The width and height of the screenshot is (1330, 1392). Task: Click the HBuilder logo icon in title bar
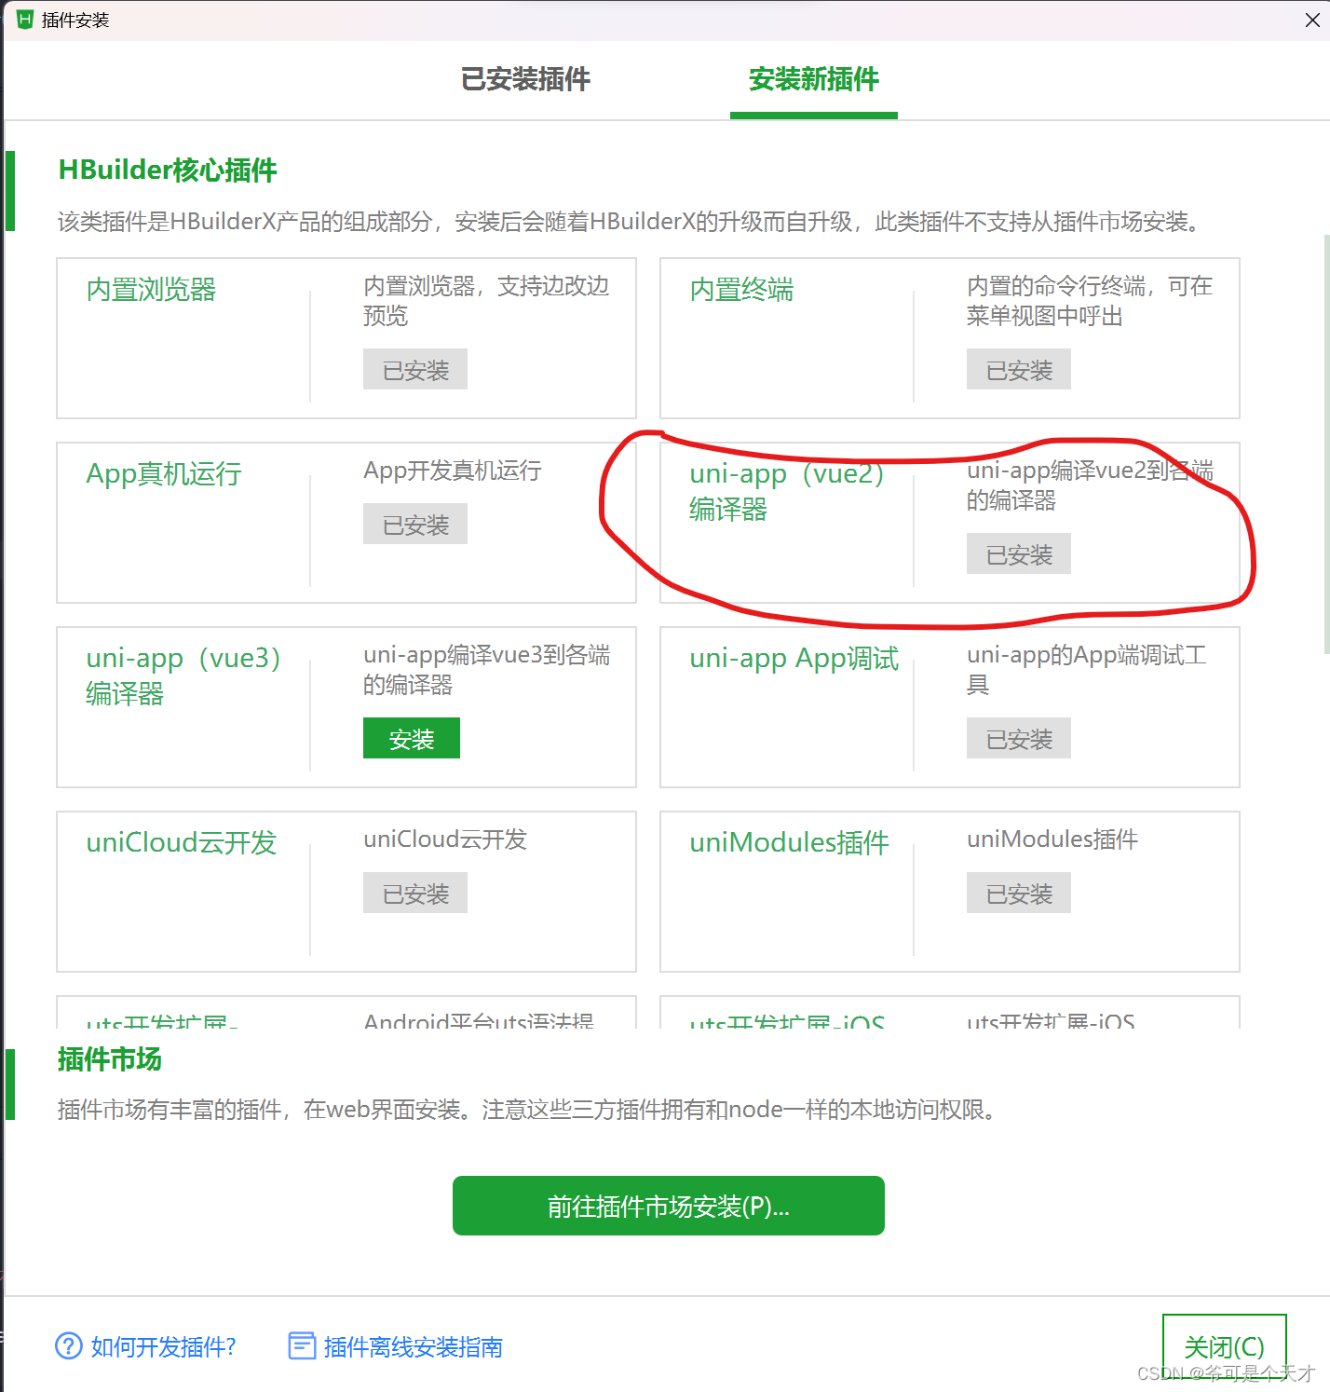[x=25, y=20]
